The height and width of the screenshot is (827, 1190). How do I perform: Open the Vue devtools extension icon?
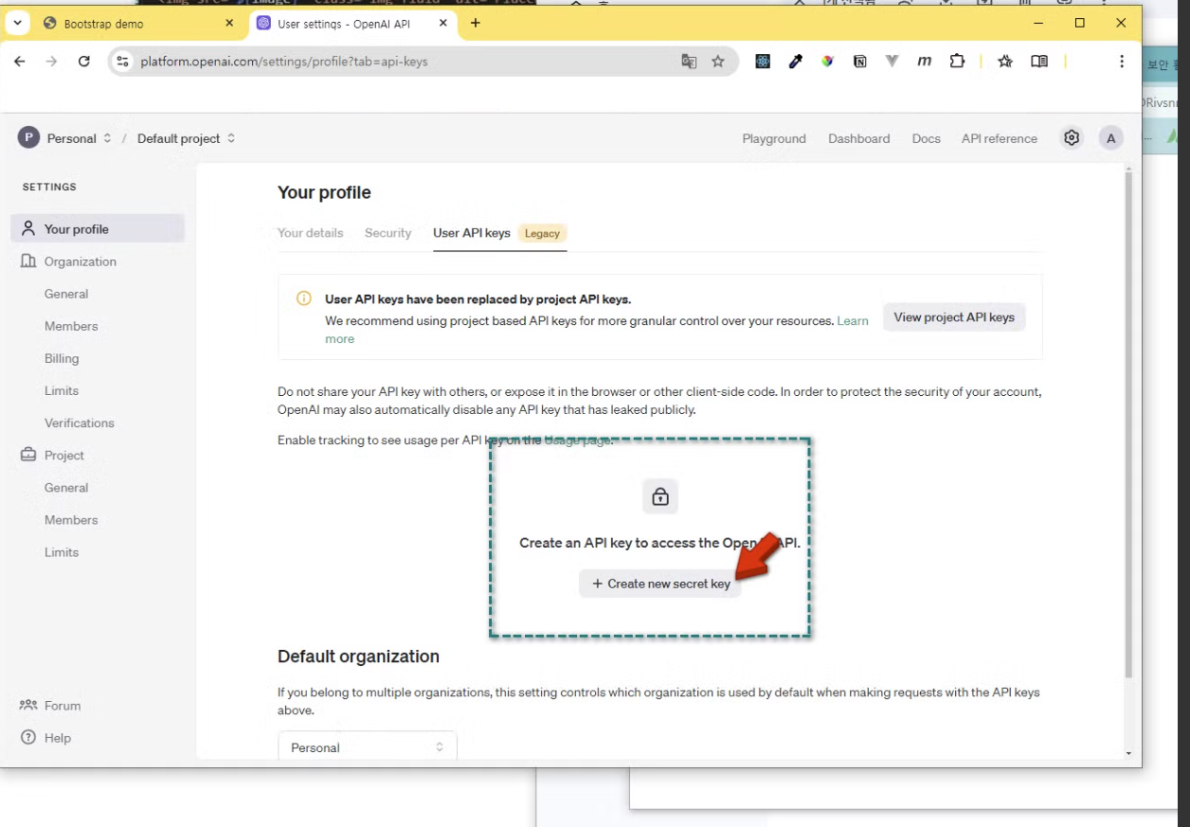[x=892, y=62]
